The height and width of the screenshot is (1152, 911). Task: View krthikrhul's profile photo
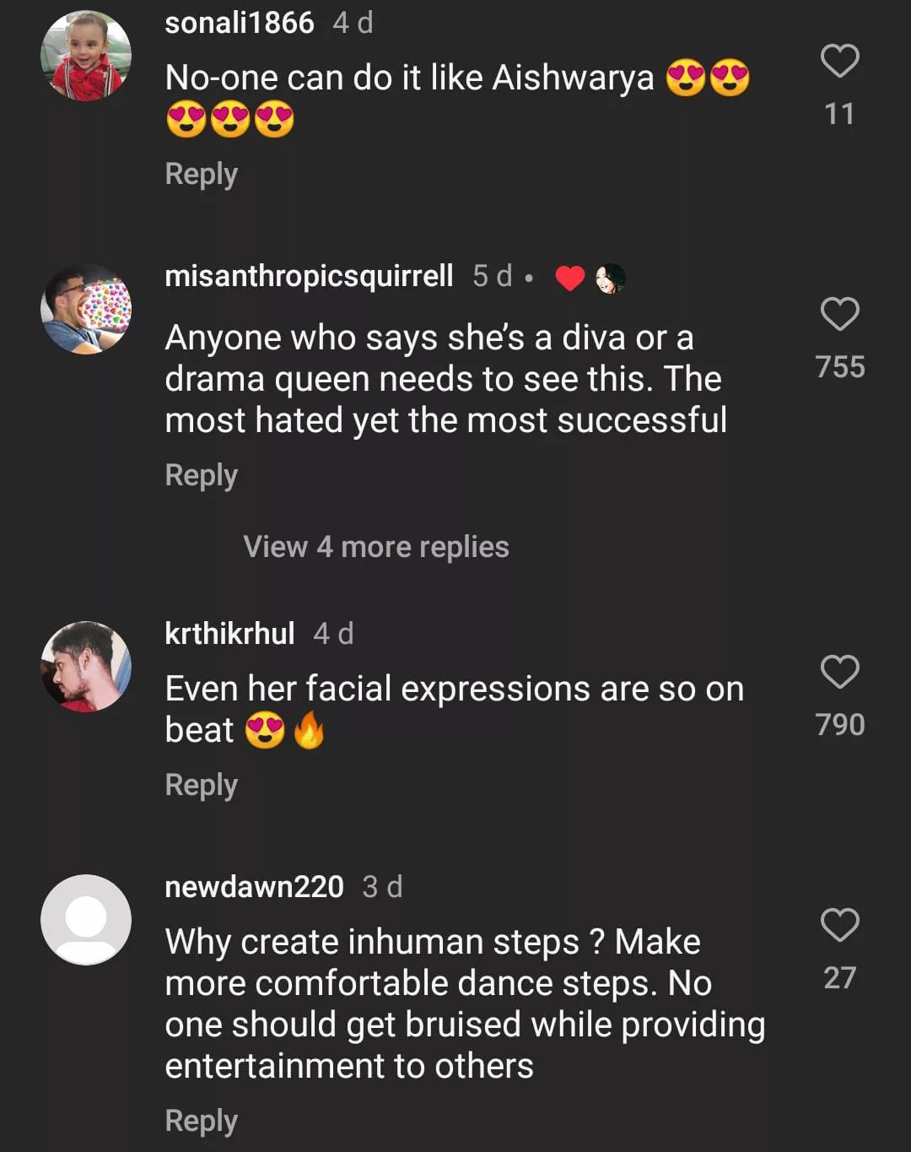click(86, 667)
